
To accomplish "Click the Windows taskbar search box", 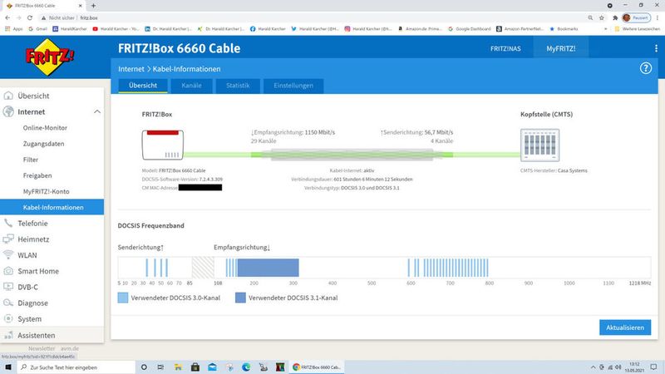I will (76, 367).
